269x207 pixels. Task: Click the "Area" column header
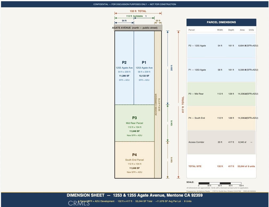(x=242, y=30)
